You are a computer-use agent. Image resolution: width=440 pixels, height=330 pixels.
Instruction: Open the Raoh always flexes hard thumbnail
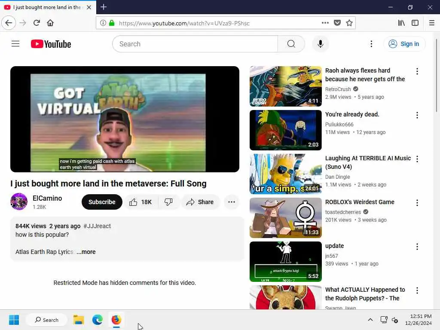pyautogui.click(x=286, y=86)
